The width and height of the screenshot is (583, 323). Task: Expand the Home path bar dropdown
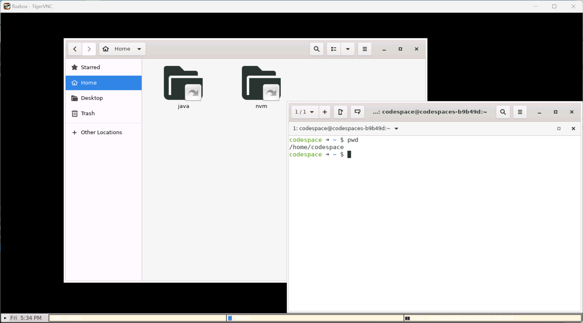point(139,49)
